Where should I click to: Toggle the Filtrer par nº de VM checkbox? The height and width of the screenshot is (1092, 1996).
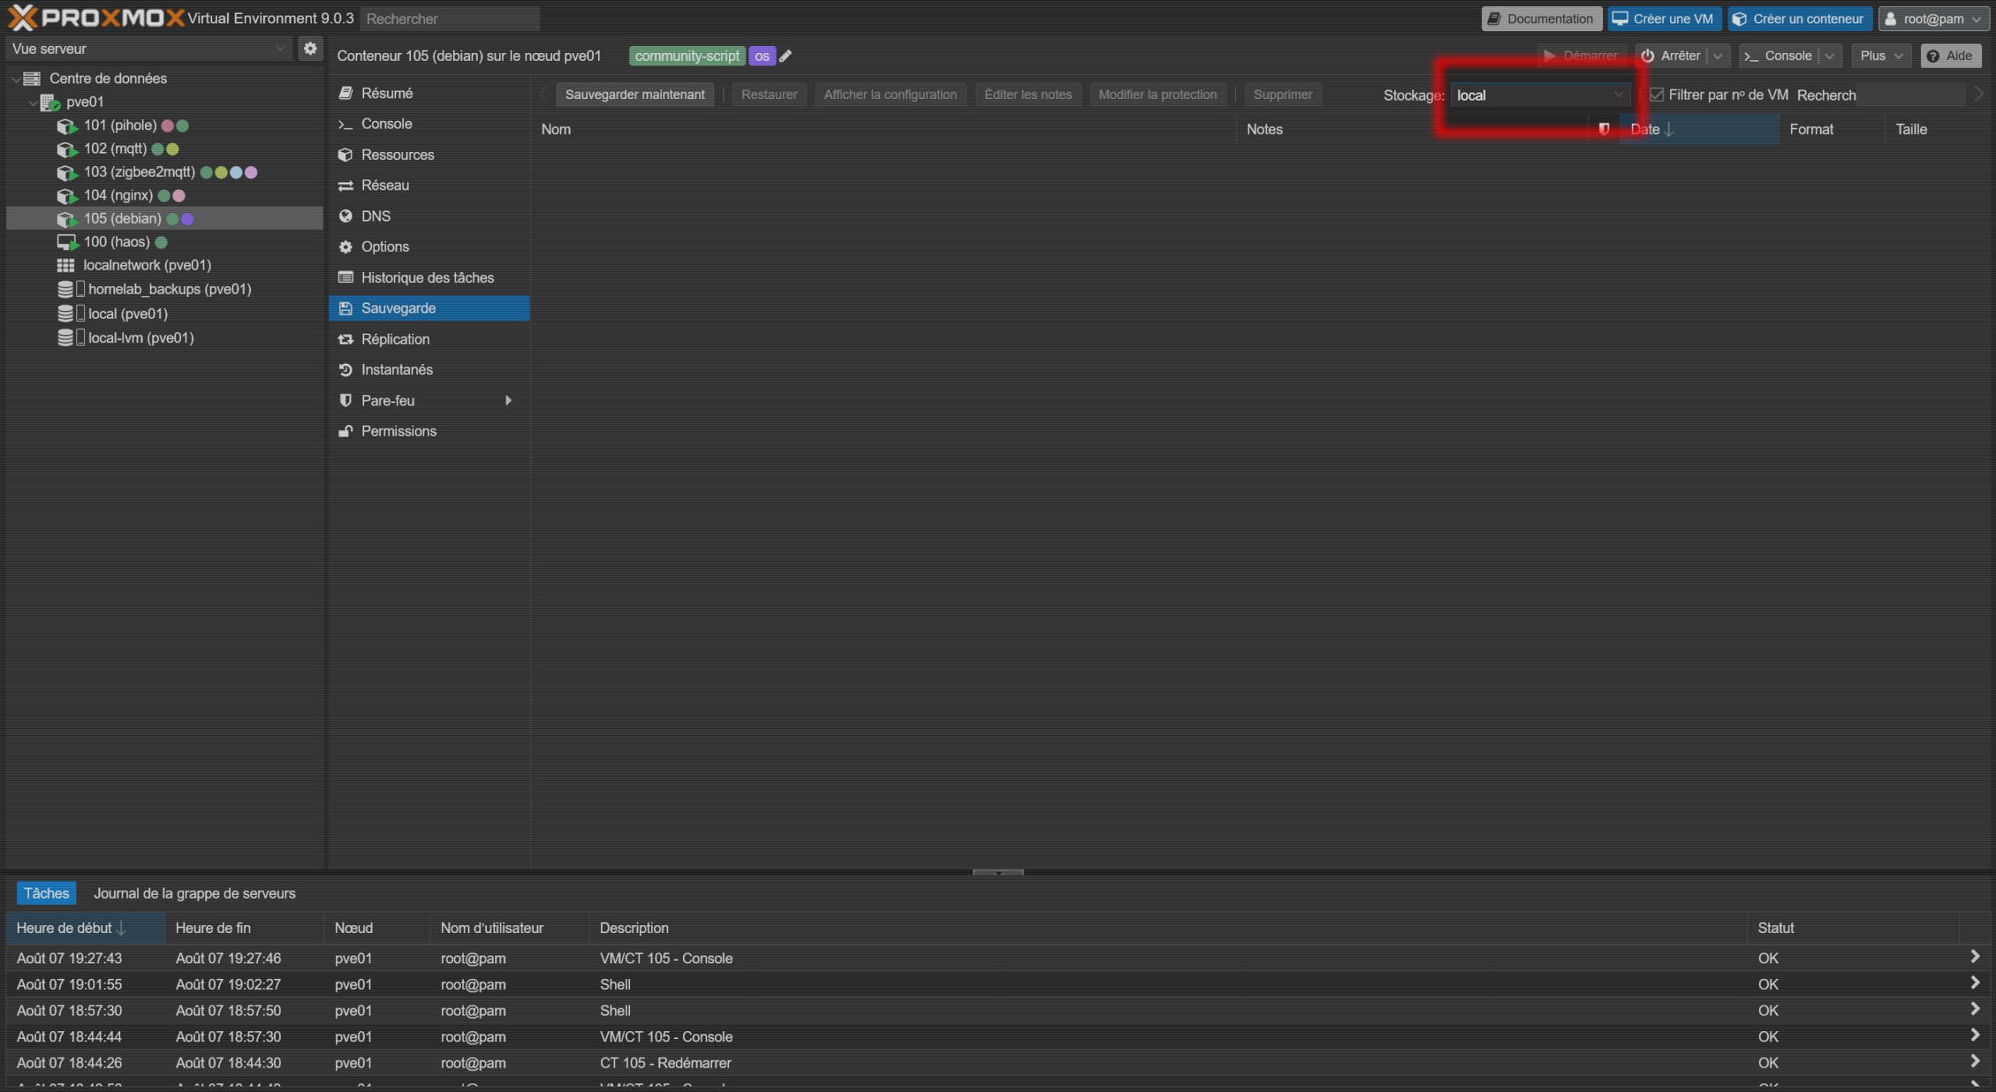pos(1657,95)
